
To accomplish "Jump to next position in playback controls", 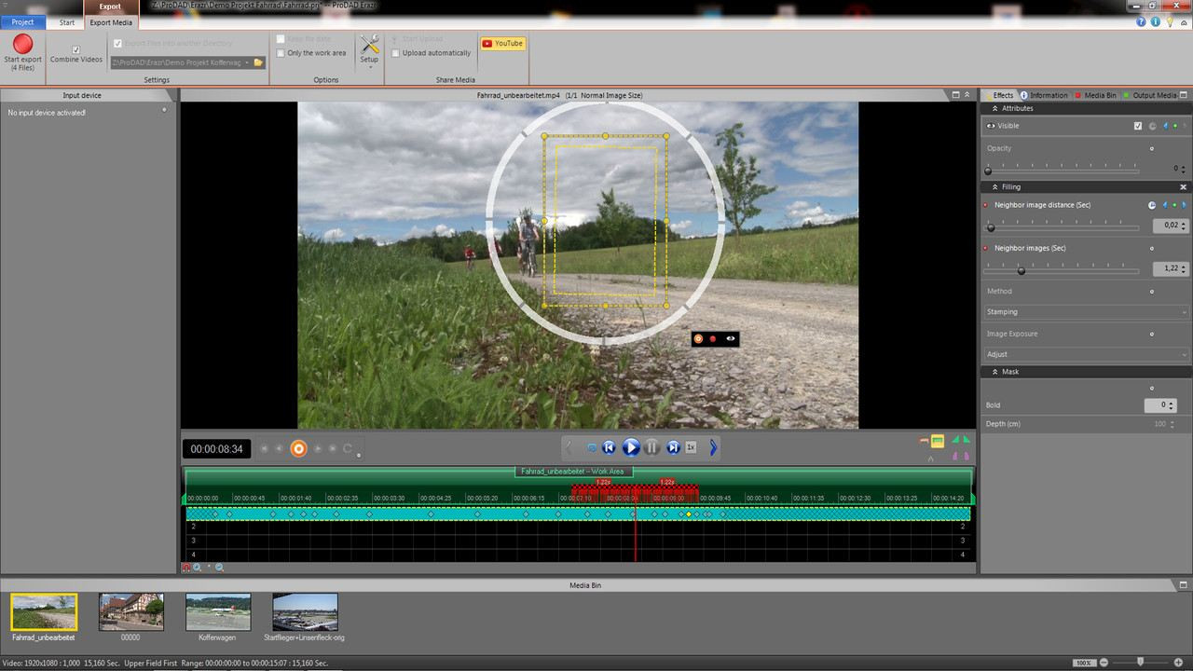I will (673, 447).
